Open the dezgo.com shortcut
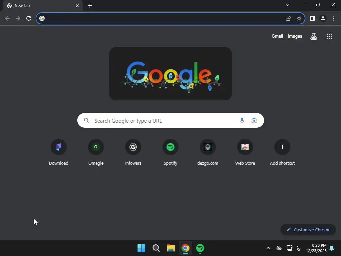The image size is (341, 256). pyautogui.click(x=208, y=152)
